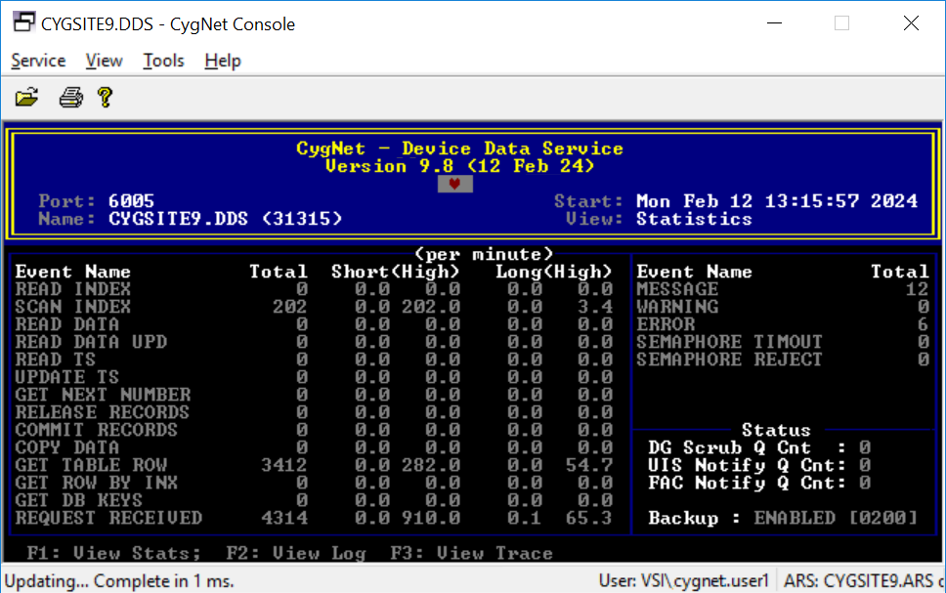The width and height of the screenshot is (946, 593).
Task: Click the UIS Notify Q Cnt status line
Action: (x=759, y=465)
